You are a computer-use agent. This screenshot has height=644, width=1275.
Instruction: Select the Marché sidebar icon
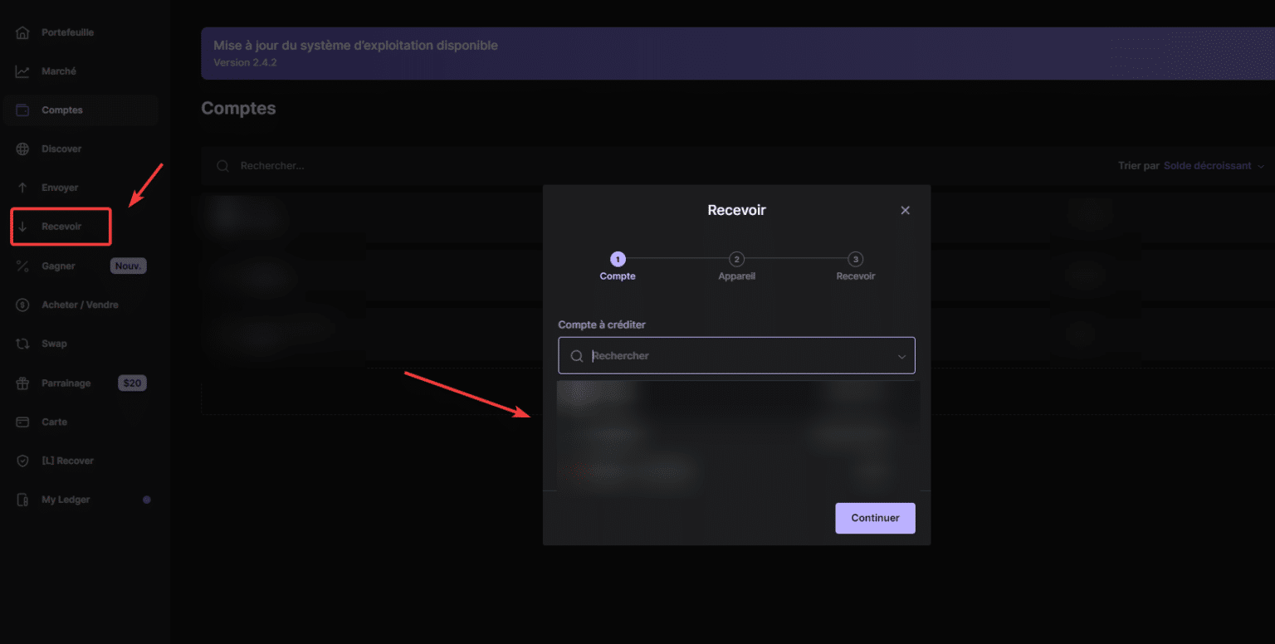click(23, 71)
